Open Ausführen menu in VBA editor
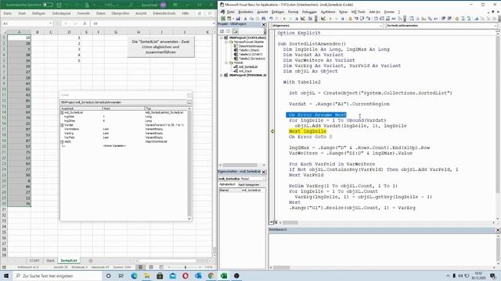Image resolution: width=501 pixels, height=281 pixels. click(x=328, y=12)
